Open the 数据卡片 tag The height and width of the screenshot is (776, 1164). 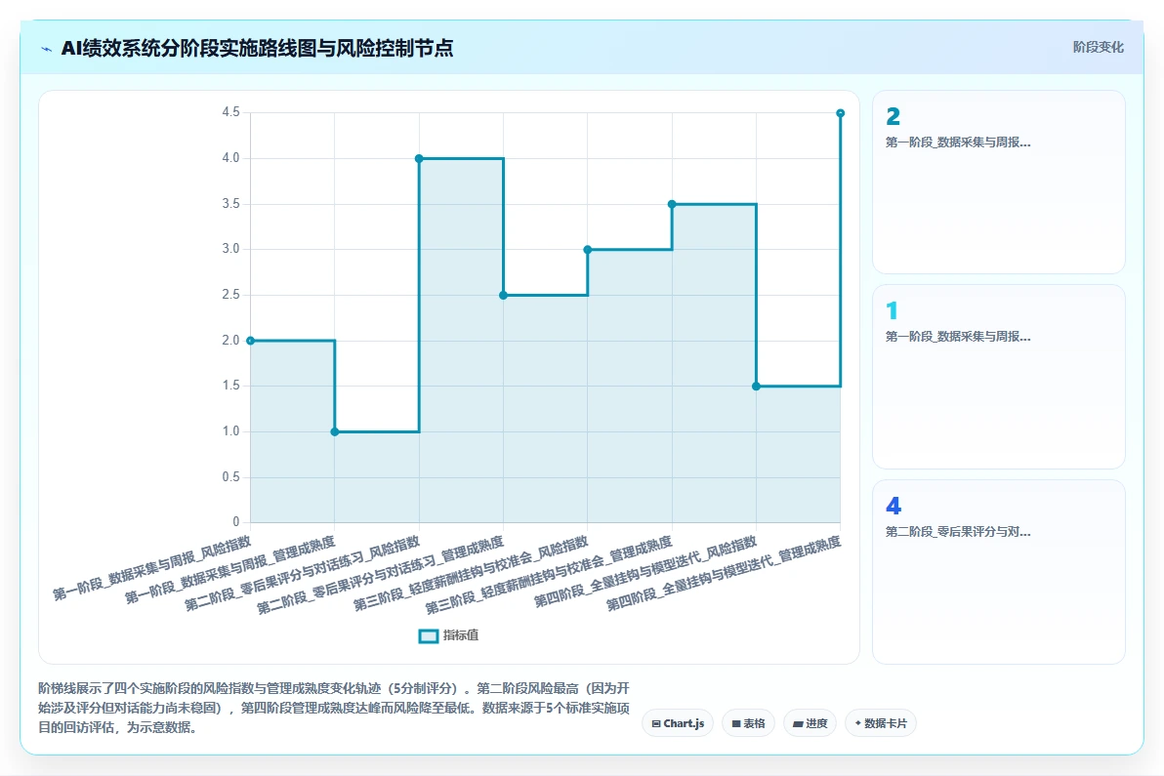(x=881, y=723)
